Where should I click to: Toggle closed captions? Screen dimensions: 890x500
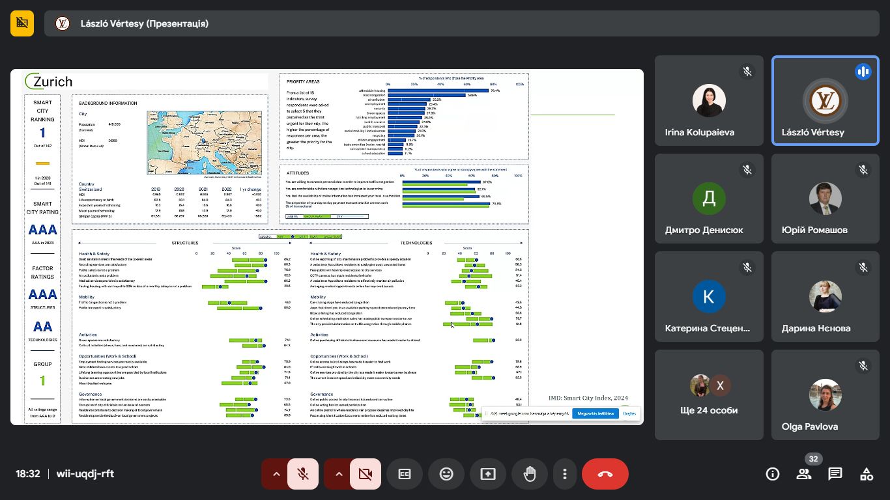(x=405, y=474)
